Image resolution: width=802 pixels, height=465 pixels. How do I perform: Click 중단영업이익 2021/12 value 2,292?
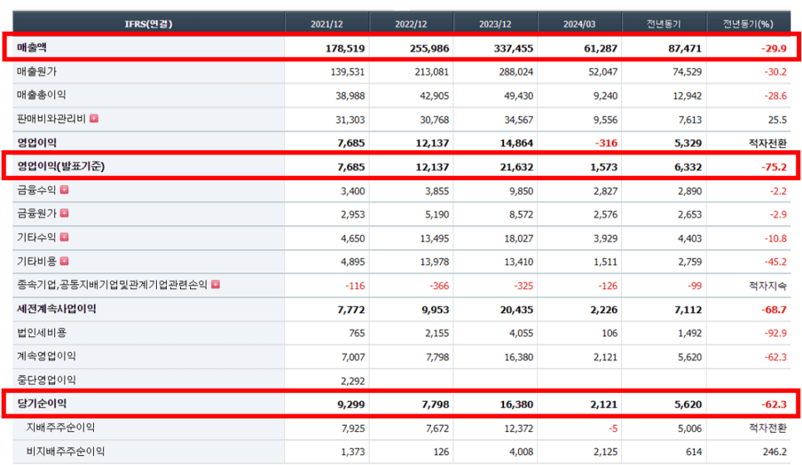tap(353, 381)
